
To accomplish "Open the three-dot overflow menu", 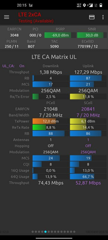I will pos(103,17).
